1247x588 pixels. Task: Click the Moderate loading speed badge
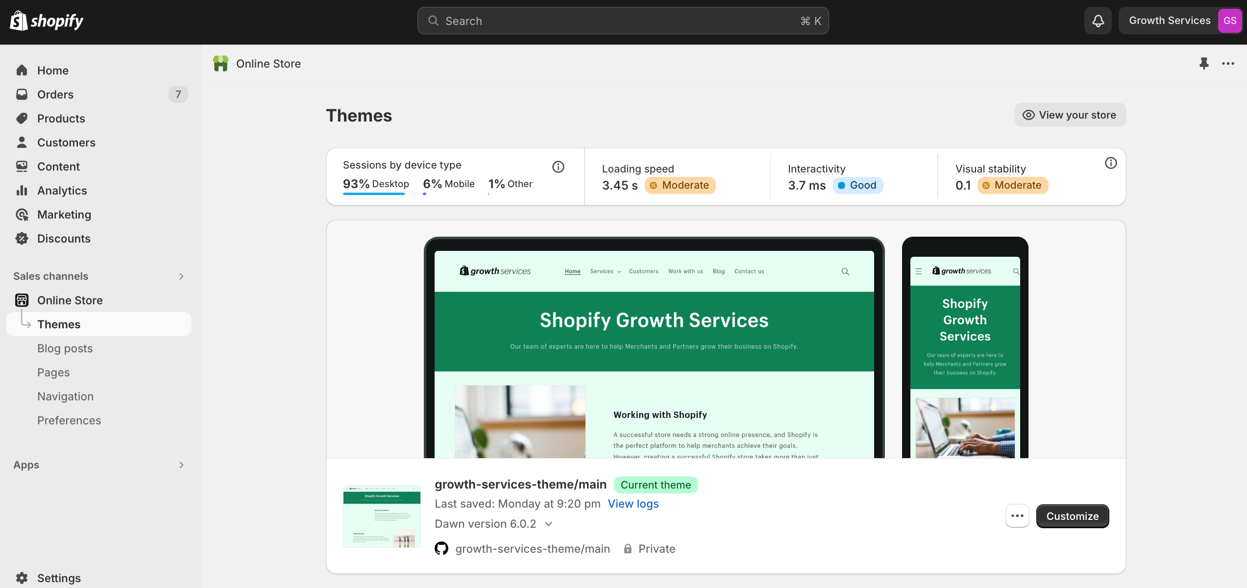(x=680, y=185)
